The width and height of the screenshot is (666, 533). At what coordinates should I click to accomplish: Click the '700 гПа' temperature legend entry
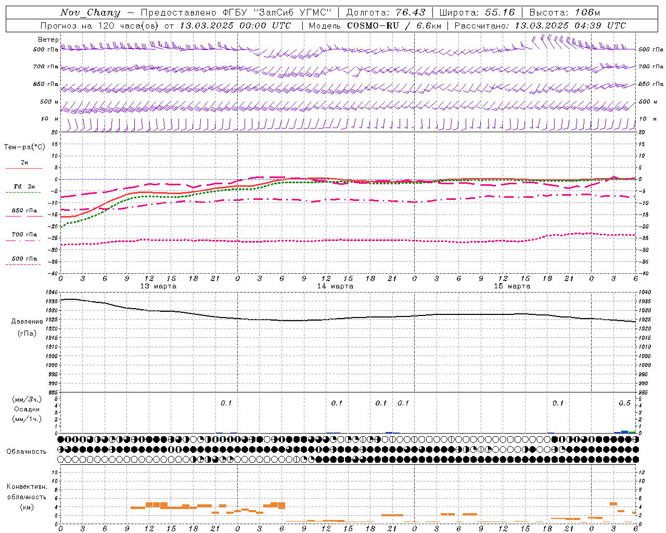coord(24,235)
